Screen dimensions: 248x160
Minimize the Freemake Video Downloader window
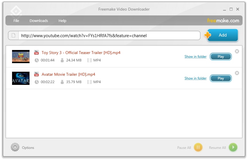(x=224, y=9)
